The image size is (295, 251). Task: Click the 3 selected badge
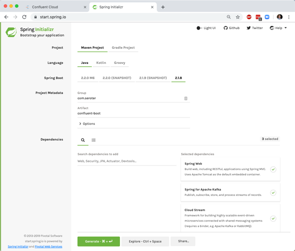pyautogui.click(x=270, y=139)
